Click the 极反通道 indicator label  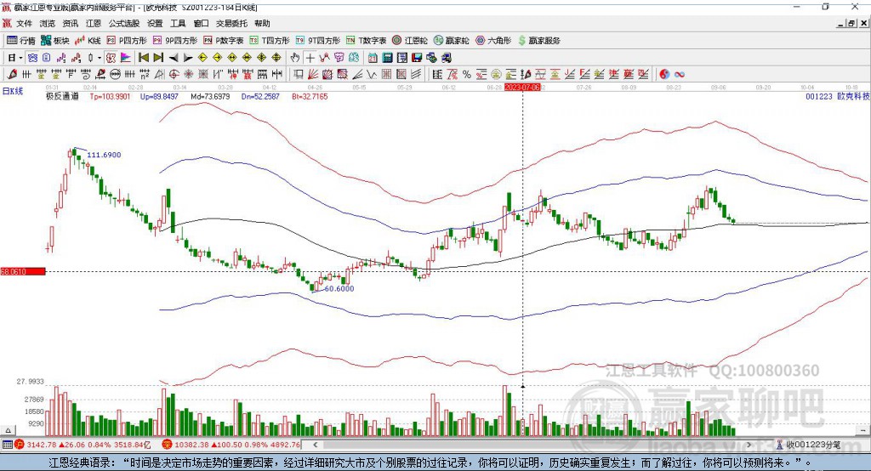(x=62, y=96)
